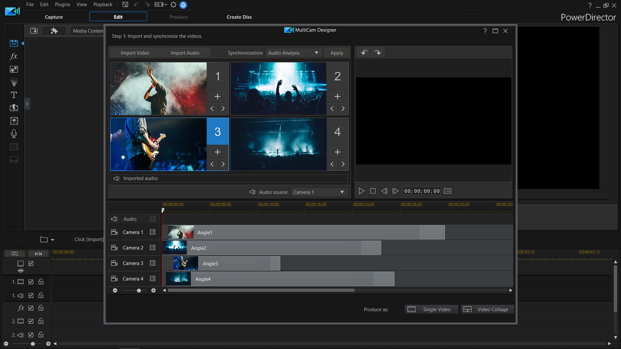Click the Undo arrow icon in MultiCam Designer

tap(364, 52)
